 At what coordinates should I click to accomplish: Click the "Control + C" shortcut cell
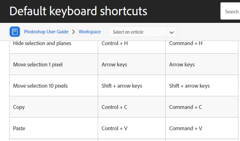click(x=114, y=107)
